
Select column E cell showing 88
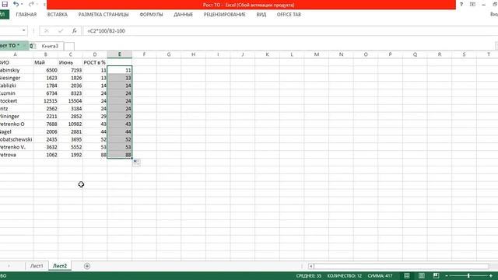click(x=119, y=155)
